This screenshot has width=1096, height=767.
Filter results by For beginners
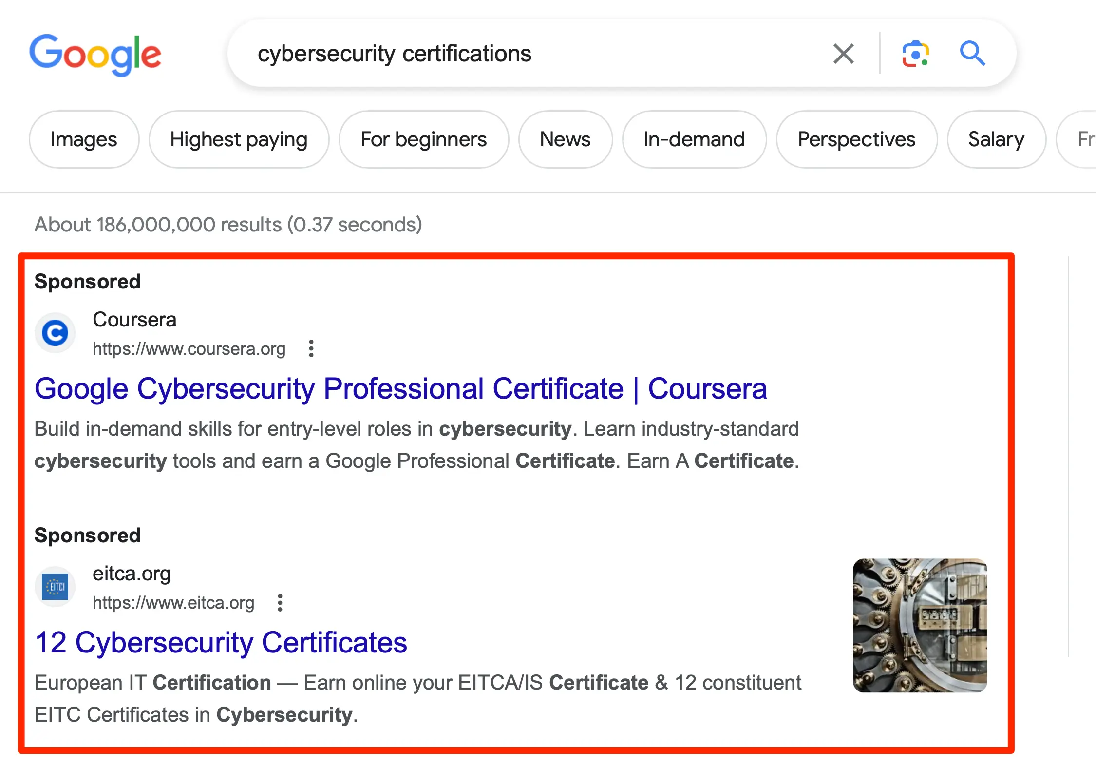[423, 139]
